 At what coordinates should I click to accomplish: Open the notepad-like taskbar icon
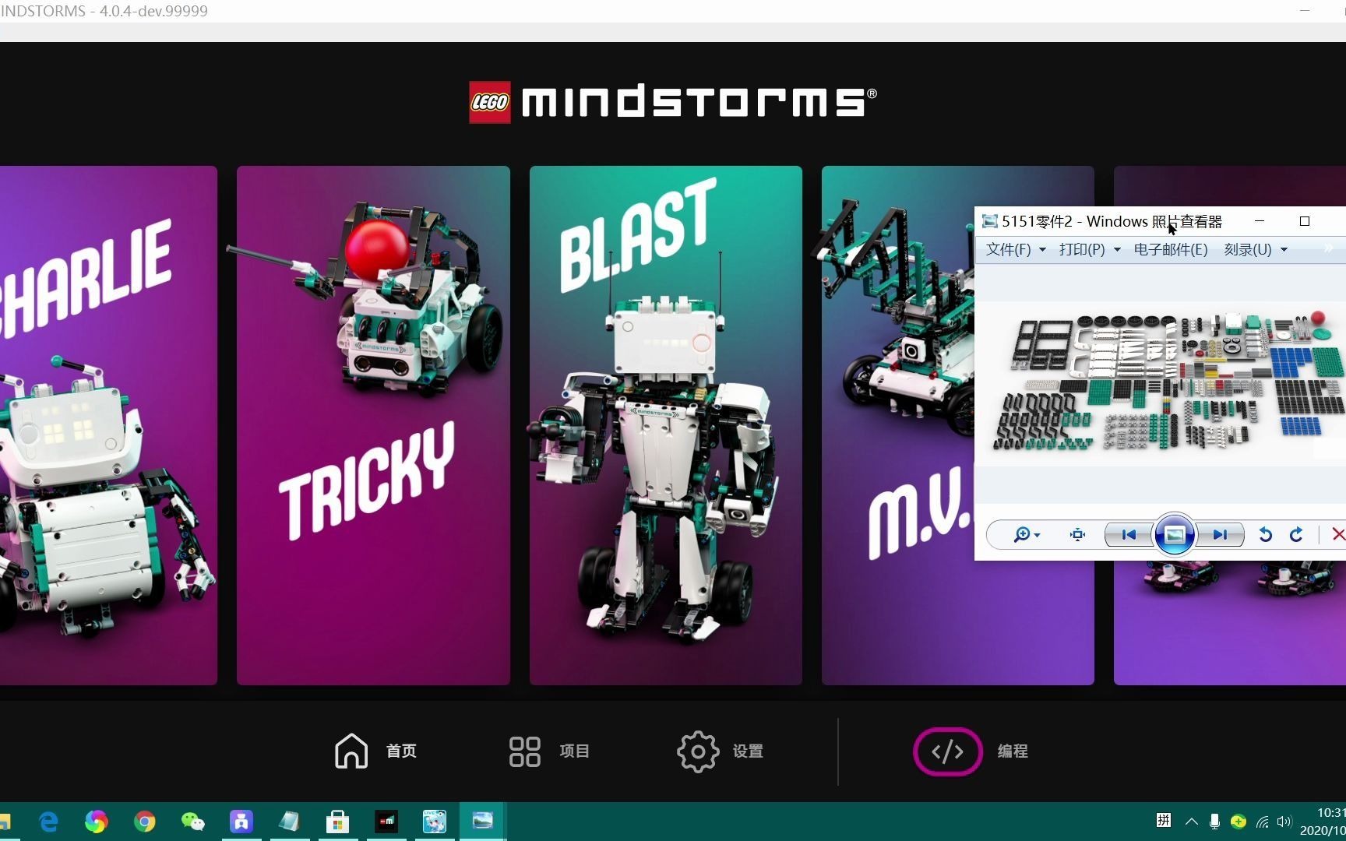[x=289, y=822]
